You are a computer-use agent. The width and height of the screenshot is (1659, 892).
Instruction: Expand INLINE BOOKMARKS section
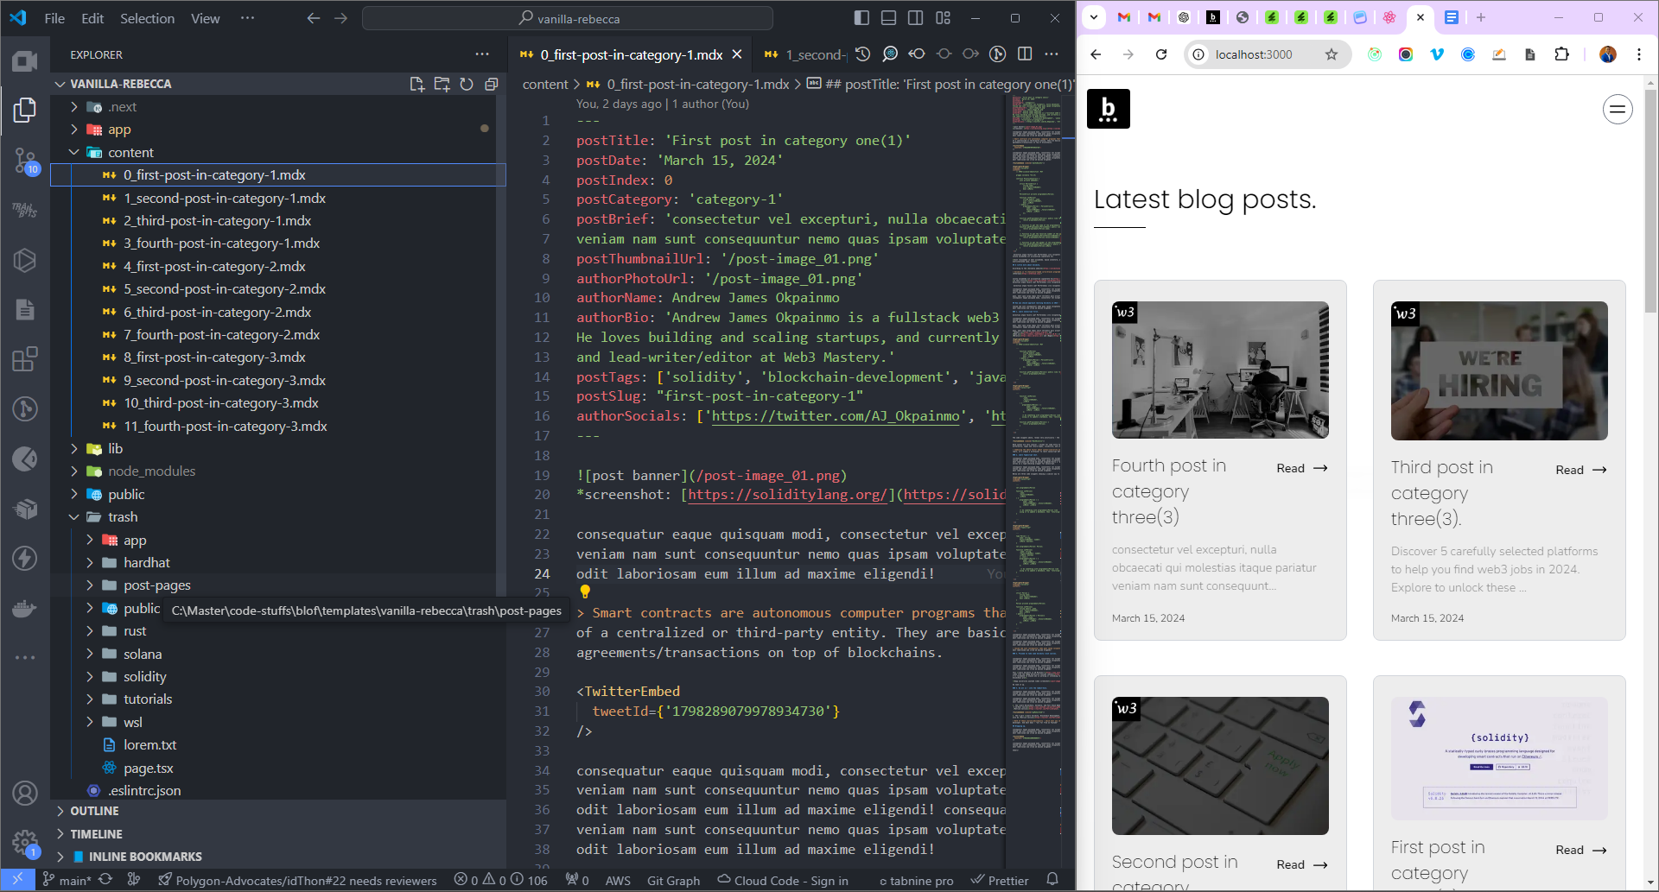[278, 857]
